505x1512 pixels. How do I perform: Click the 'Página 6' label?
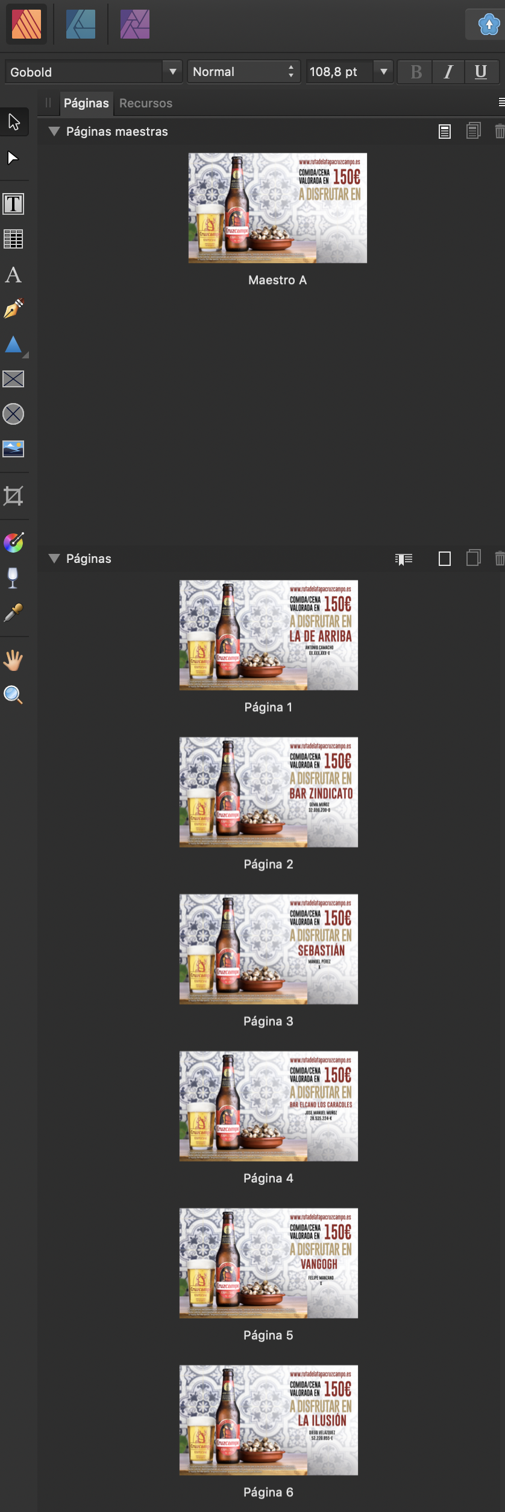[268, 1493]
